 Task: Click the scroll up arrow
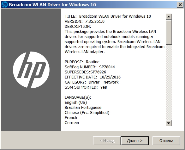(x=169, y=17)
